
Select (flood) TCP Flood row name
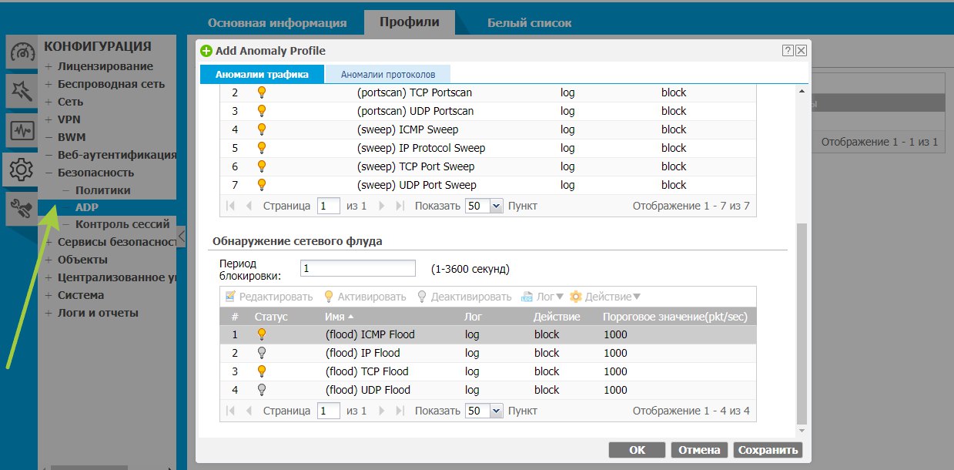point(367,371)
